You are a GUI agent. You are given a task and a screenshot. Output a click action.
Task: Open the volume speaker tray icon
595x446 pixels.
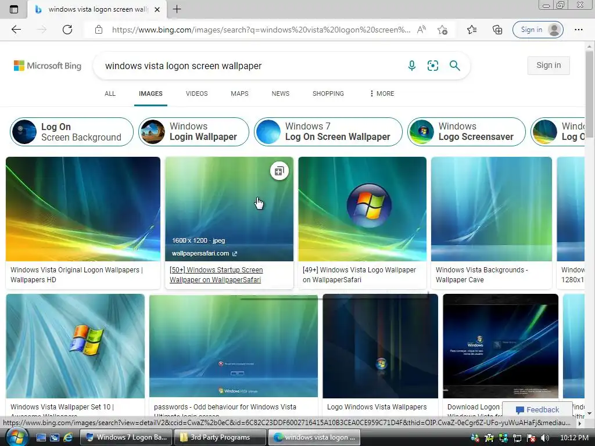pyautogui.click(x=545, y=438)
